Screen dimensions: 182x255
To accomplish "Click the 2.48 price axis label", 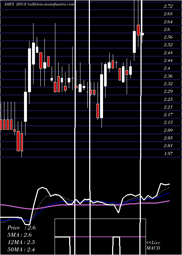I will click(168, 53).
